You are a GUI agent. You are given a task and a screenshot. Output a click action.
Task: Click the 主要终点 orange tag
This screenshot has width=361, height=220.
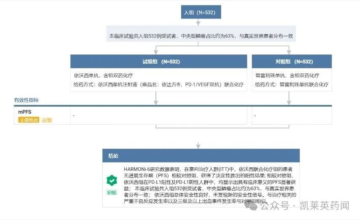(29, 120)
